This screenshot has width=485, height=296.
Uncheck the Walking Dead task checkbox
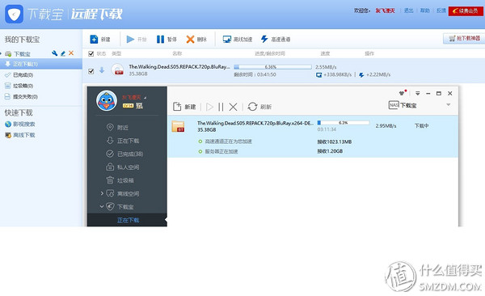(x=91, y=71)
